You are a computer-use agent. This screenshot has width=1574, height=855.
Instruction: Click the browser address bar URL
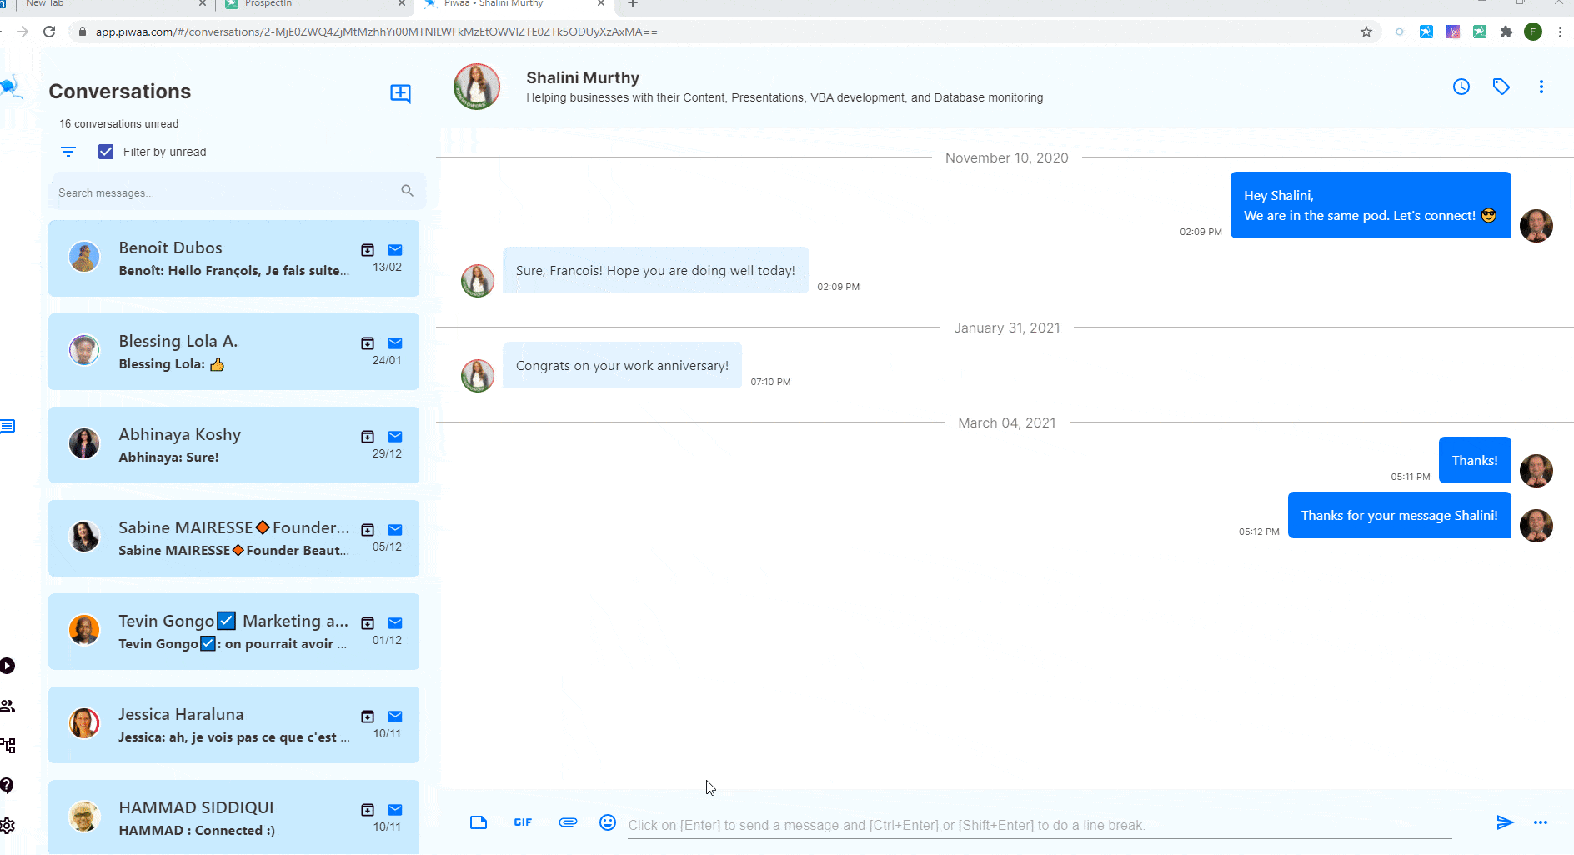(376, 32)
